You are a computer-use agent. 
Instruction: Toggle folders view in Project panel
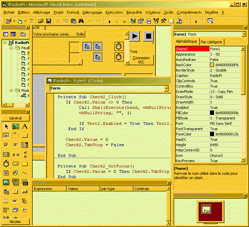point(23,34)
